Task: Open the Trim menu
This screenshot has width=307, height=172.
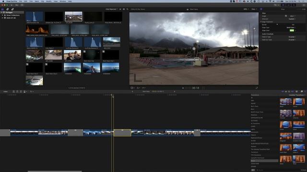Action: (x=31, y=1)
